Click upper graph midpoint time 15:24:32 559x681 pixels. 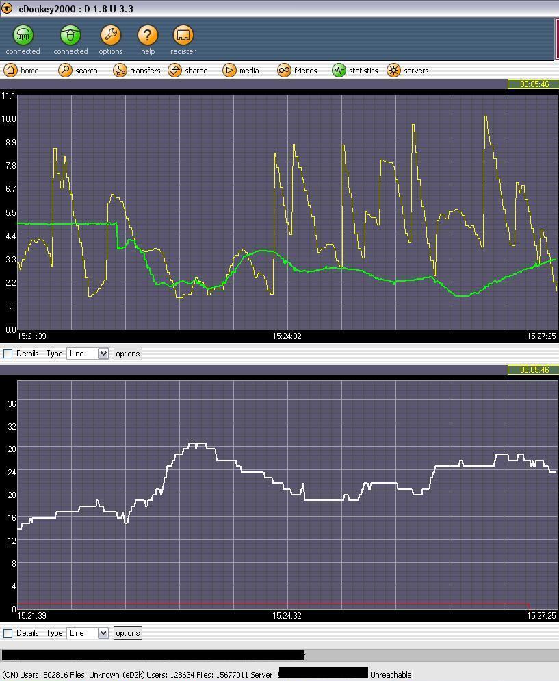287,336
